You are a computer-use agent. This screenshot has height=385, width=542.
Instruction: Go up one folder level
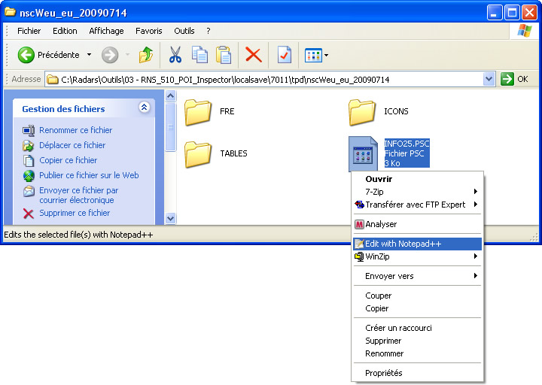tap(146, 55)
